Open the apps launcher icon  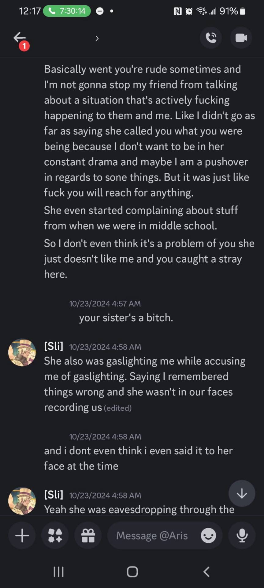pos(55,536)
